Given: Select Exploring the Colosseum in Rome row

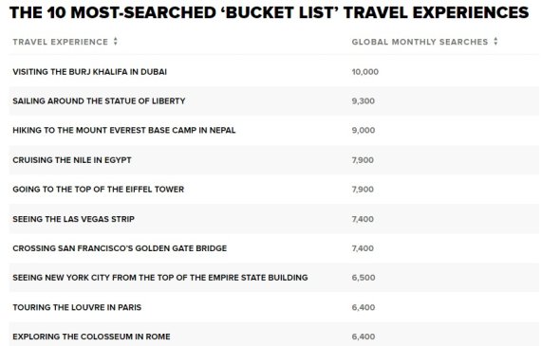Looking at the screenshot, I should (x=274, y=335).
